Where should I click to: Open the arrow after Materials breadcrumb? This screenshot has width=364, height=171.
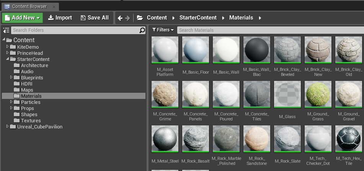coord(260,18)
